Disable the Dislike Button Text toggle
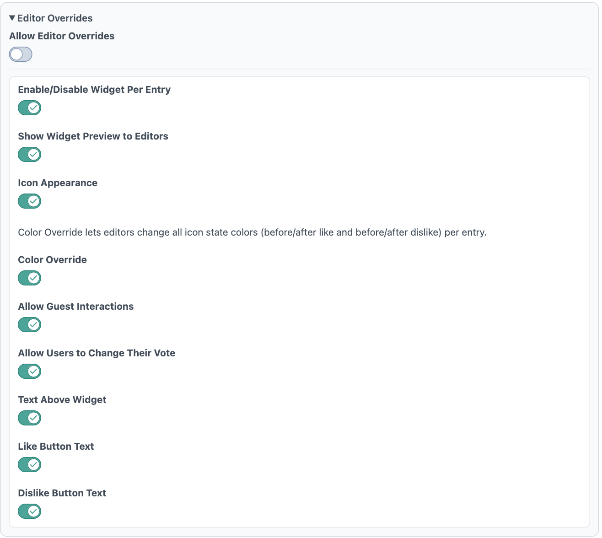Viewport: 602px width, 538px height. [x=29, y=511]
